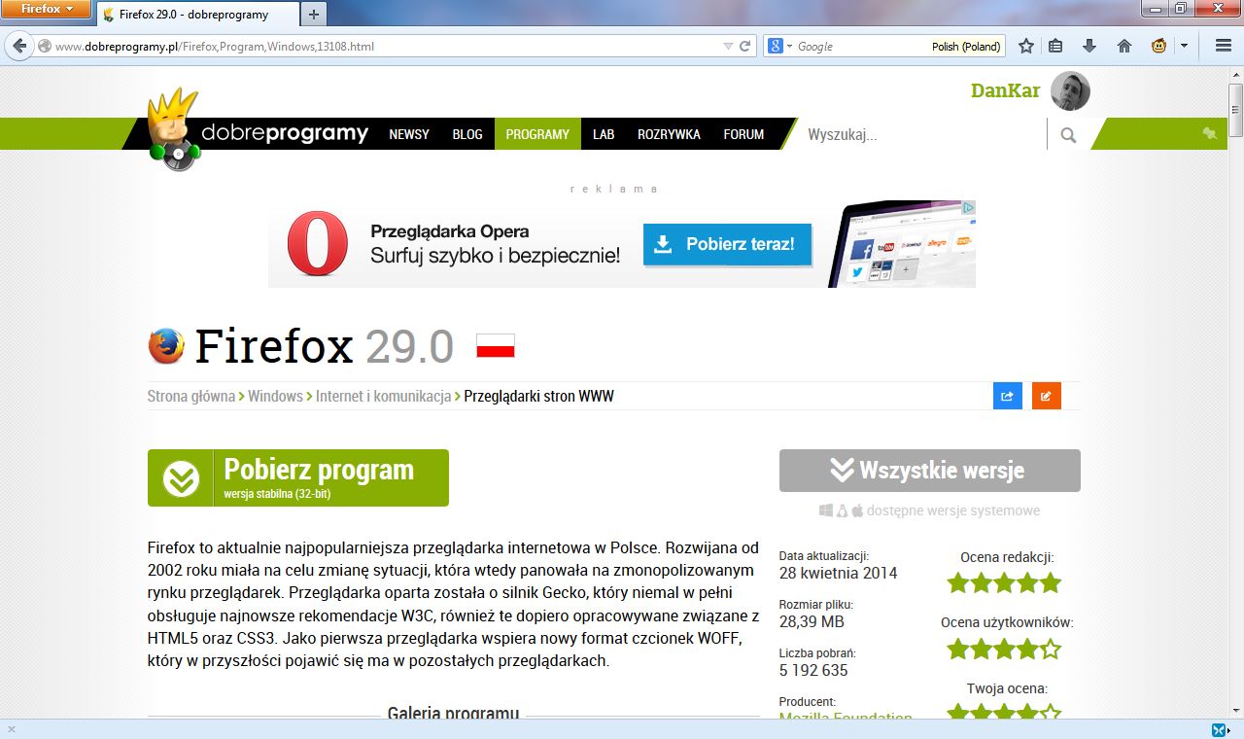
Task: Open the dropdown arrow beside Greasemonkey
Action: click(1183, 45)
